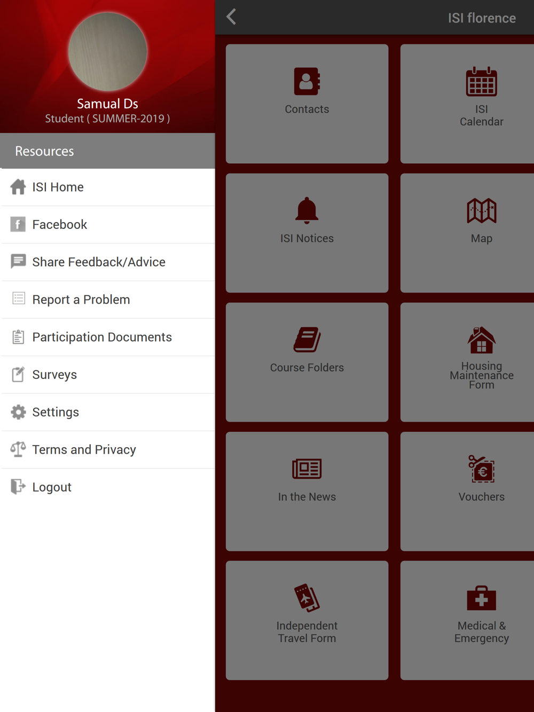Tap the ISI Calendar tile label
Screen dimensions: 534x712
point(481,115)
